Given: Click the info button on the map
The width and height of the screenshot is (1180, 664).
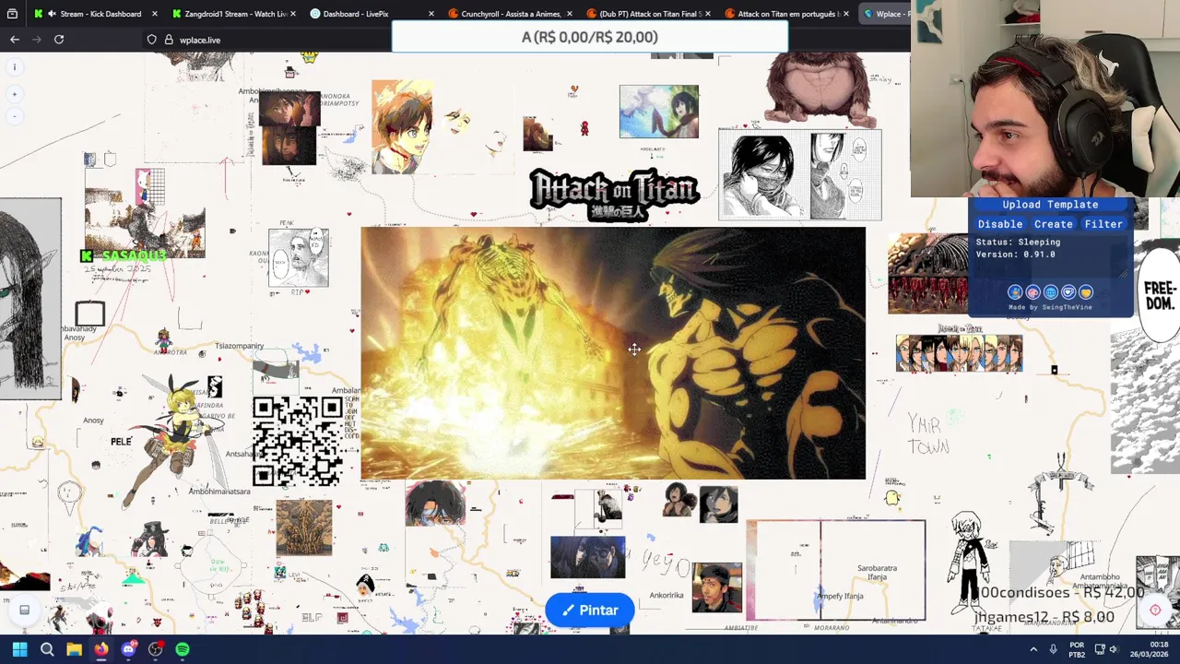Looking at the screenshot, I should point(15,67).
